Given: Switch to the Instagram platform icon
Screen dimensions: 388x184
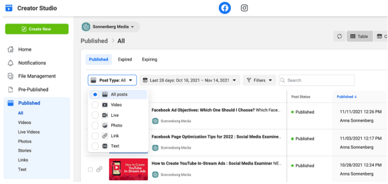Looking at the screenshot, I should [x=244, y=8].
